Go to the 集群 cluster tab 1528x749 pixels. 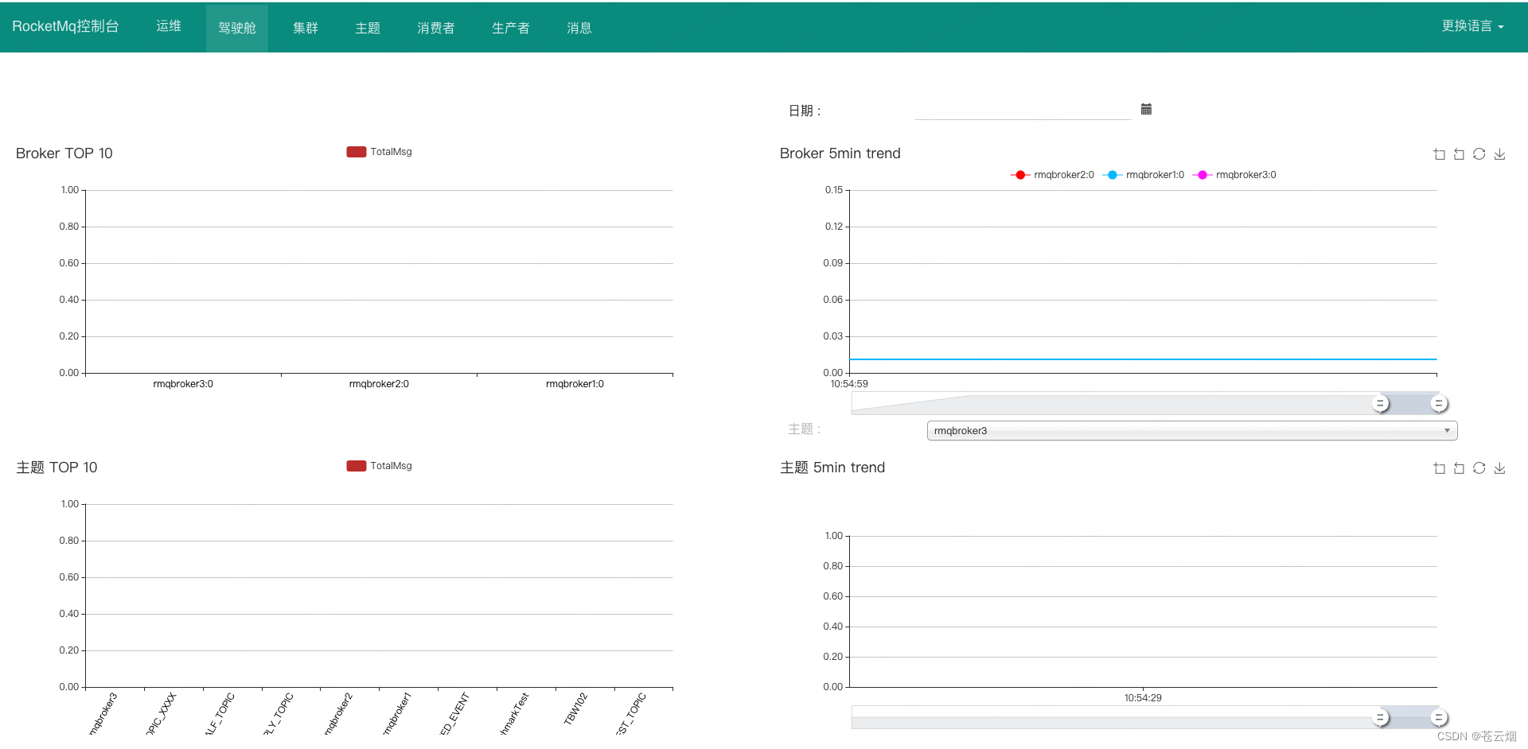306,28
